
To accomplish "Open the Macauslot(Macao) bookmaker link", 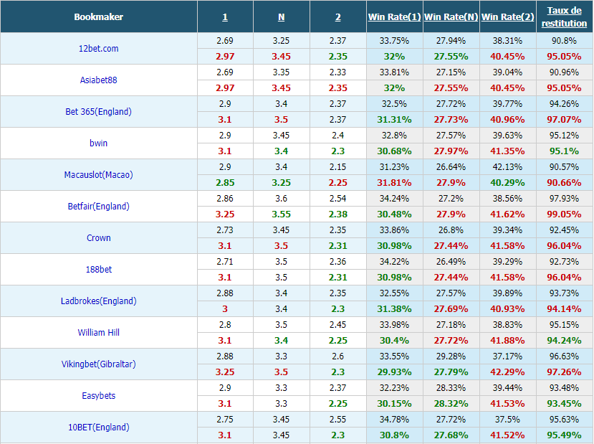I will 98,175.
